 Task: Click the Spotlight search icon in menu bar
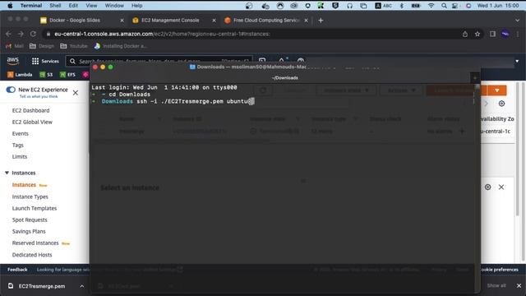[444, 6]
